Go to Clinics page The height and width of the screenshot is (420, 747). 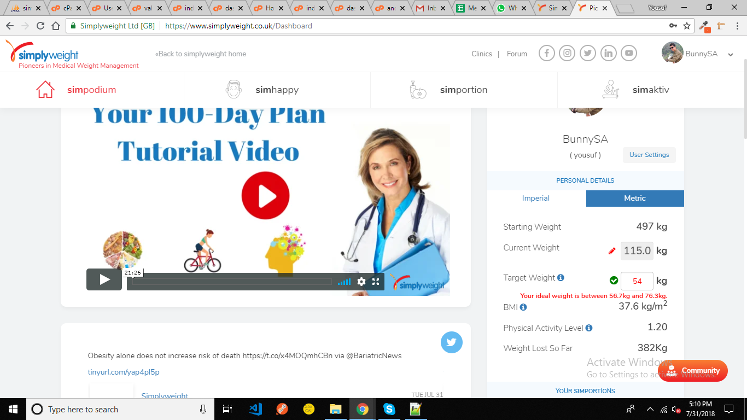coord(482,54)
